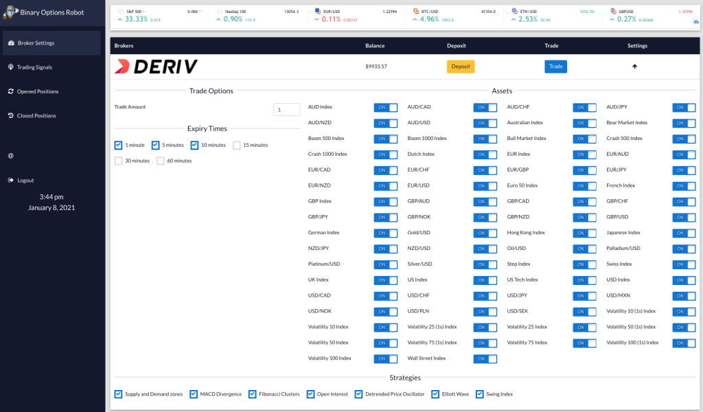Open the Opened Positions section

51,91
